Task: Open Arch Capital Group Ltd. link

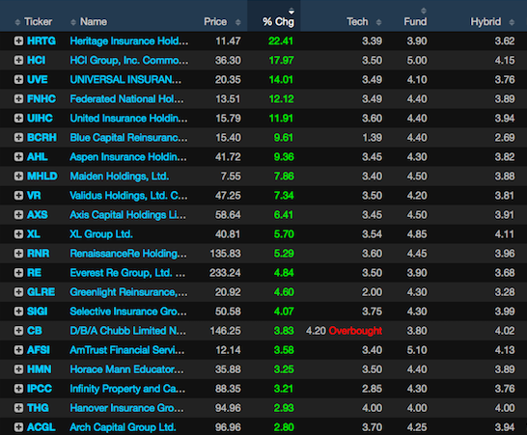Action: (x=123, y=427)
